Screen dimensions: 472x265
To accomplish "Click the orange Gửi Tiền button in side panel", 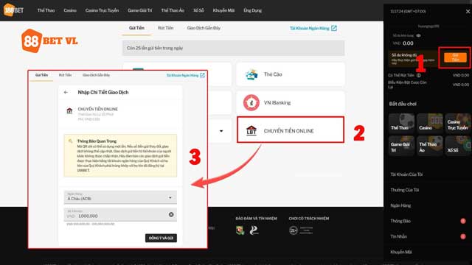I will (x=455, y=57).
